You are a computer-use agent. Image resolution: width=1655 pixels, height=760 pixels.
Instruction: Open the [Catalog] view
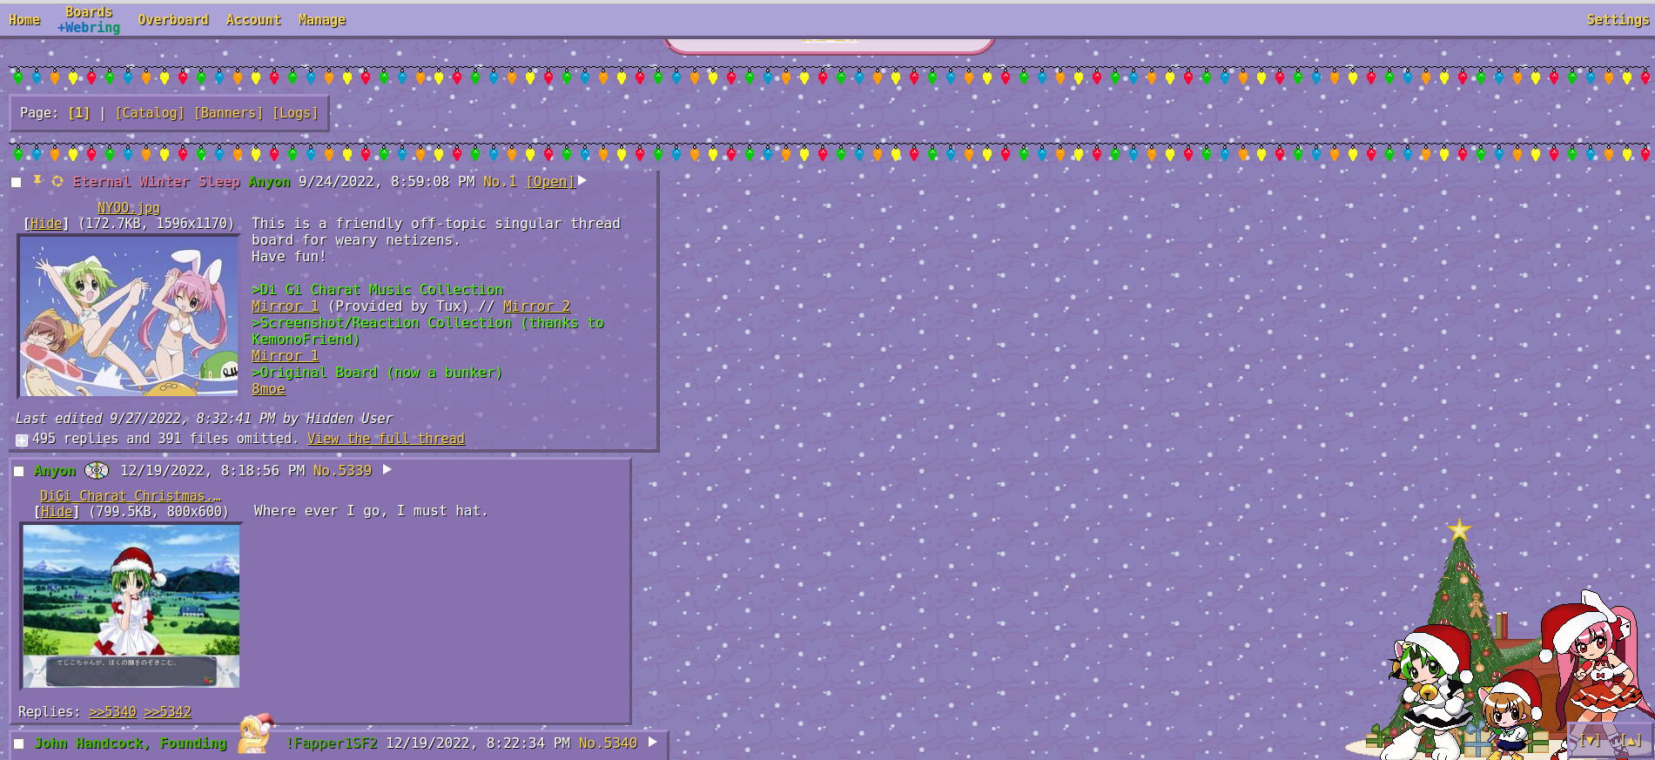pos(150,113)
